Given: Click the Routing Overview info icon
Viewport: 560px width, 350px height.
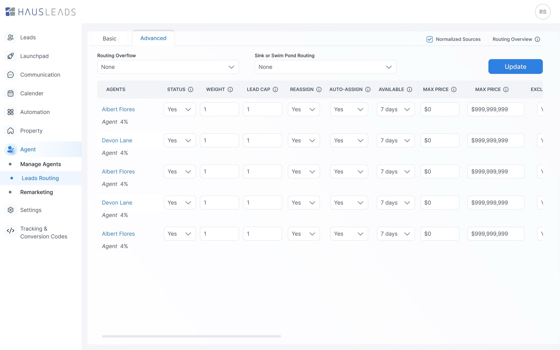Looking at the screenshot, I should tap(537, 39).
